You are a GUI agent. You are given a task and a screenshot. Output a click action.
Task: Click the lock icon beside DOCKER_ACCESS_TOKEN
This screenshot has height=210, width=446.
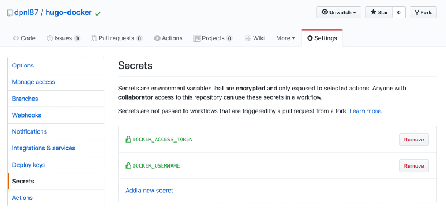[x=128, y=139]
